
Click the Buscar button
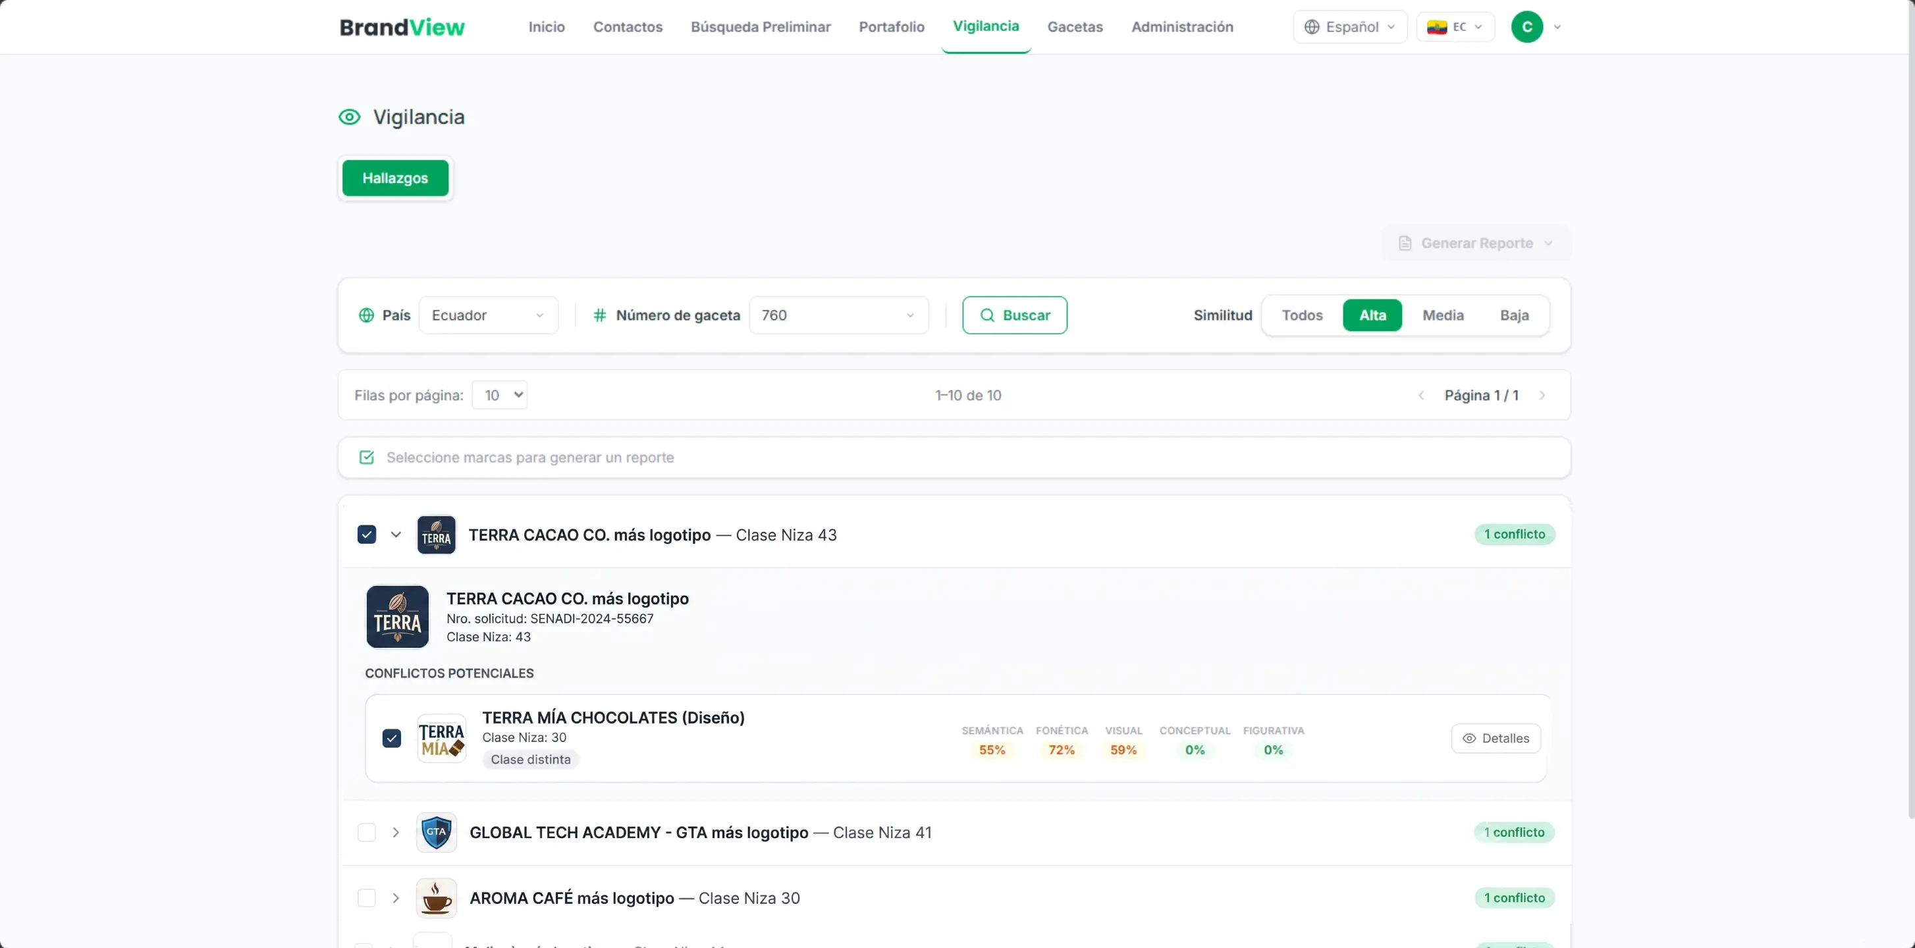pyautogui.click(x=1015, y=315)
